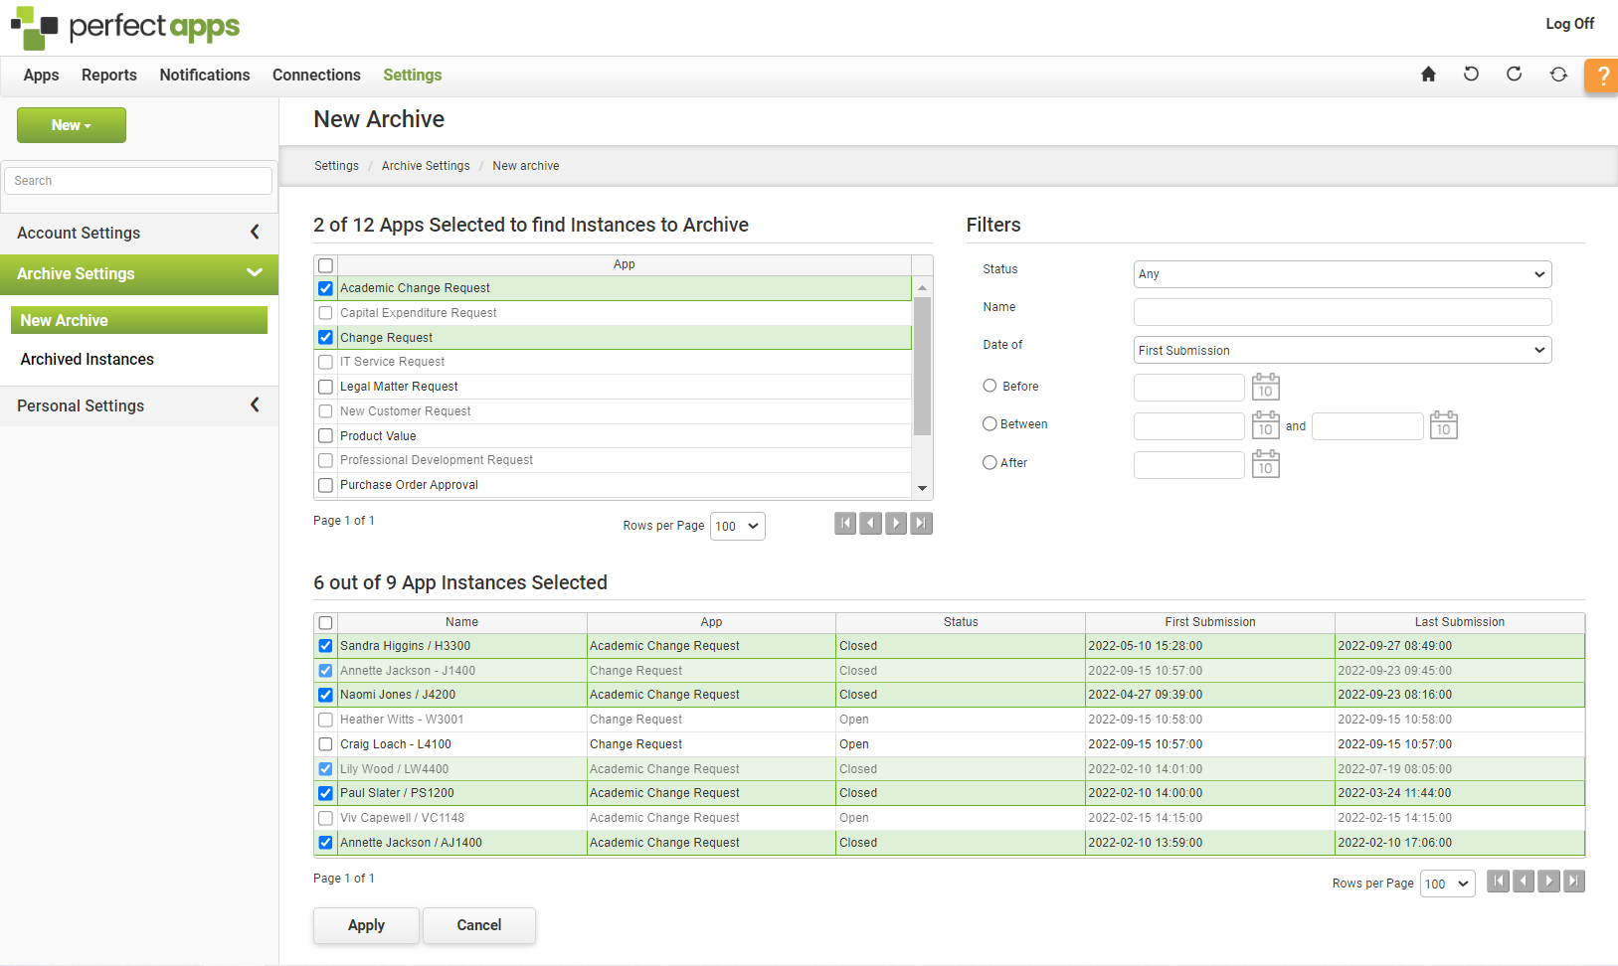Open Archive Settings breadcrumb link
The width and height of the screenshot is (1618, 966).
tap(426, 166)
